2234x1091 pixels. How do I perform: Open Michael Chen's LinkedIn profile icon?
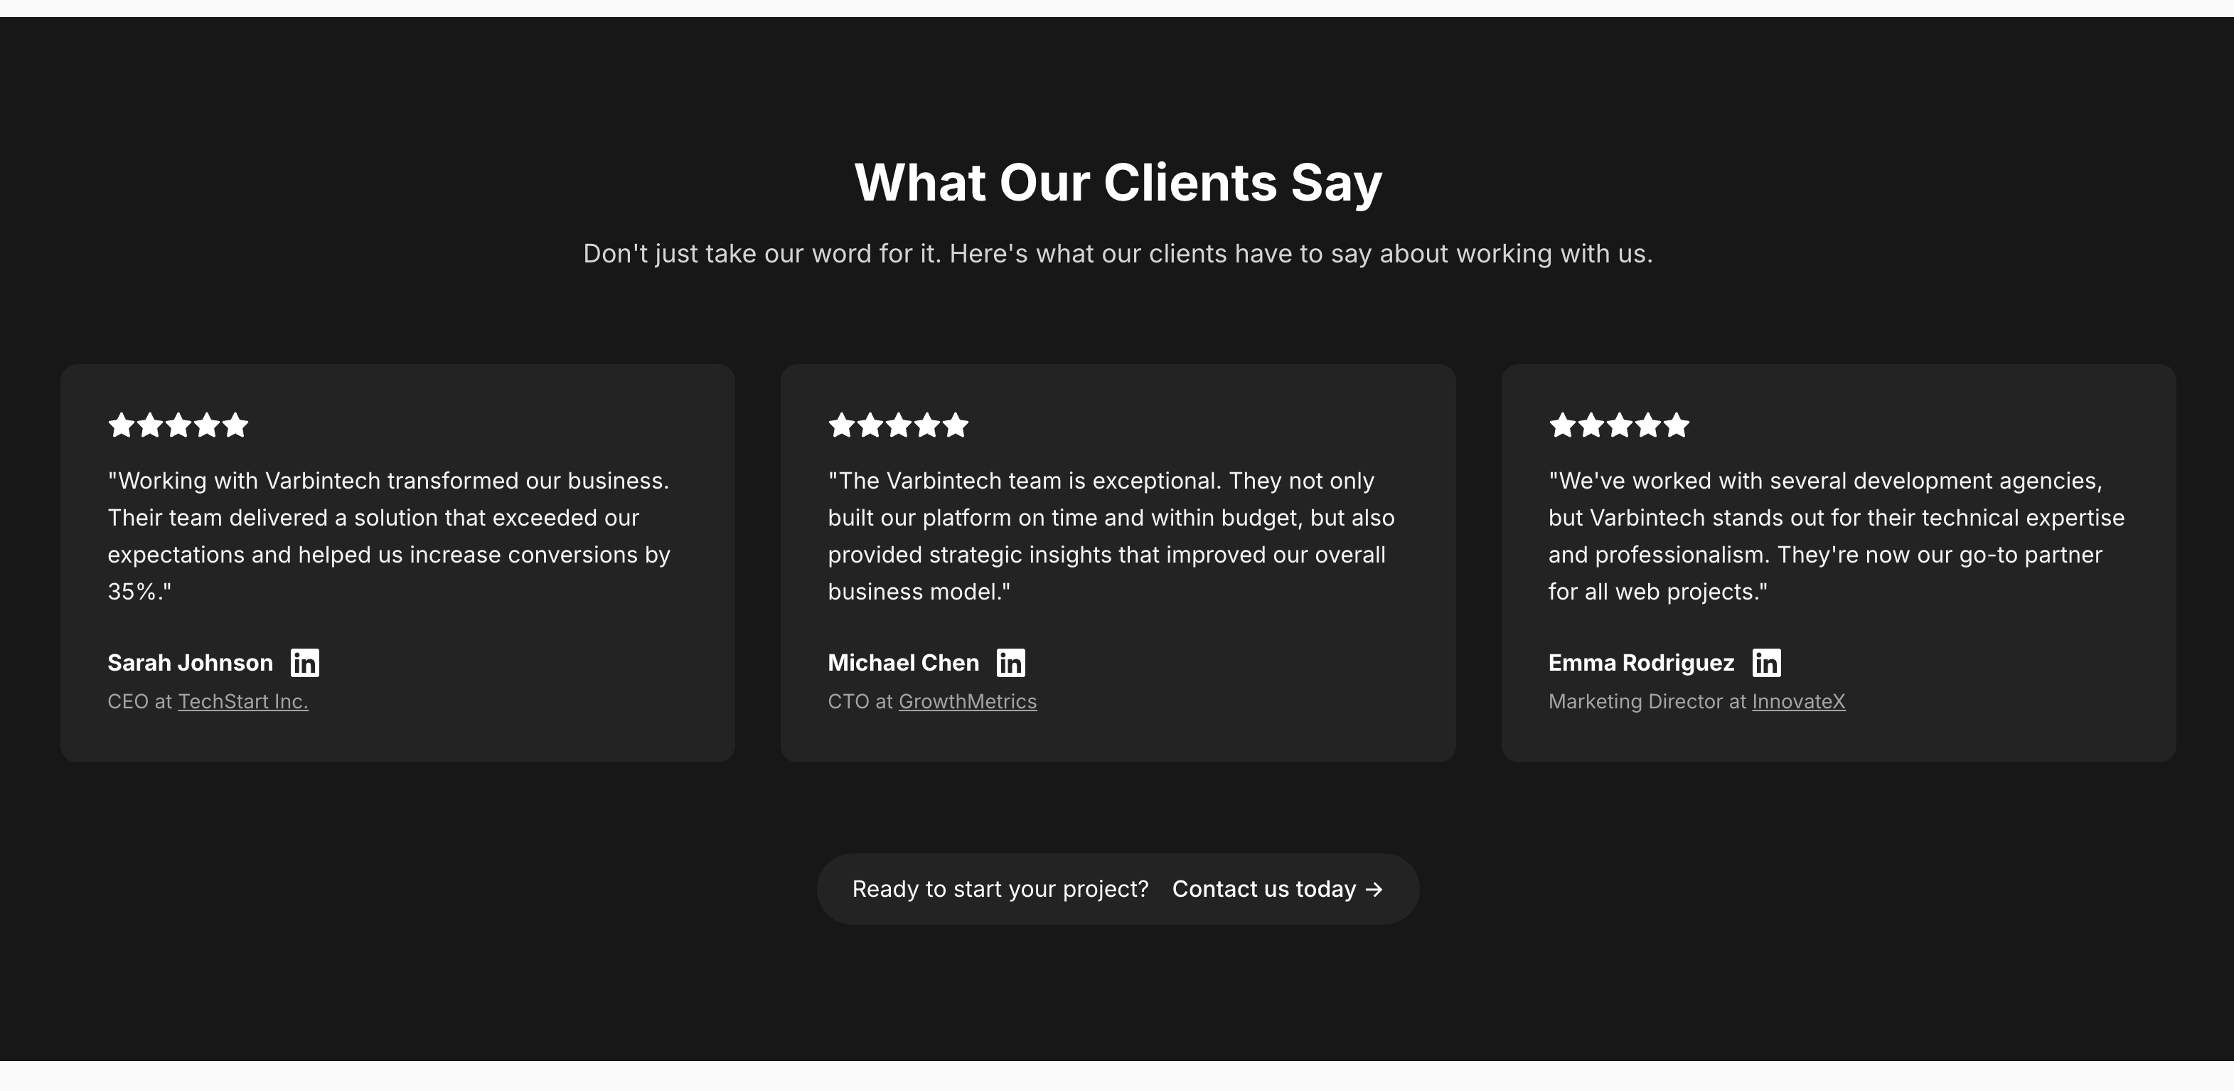[x=1011, y=661]
